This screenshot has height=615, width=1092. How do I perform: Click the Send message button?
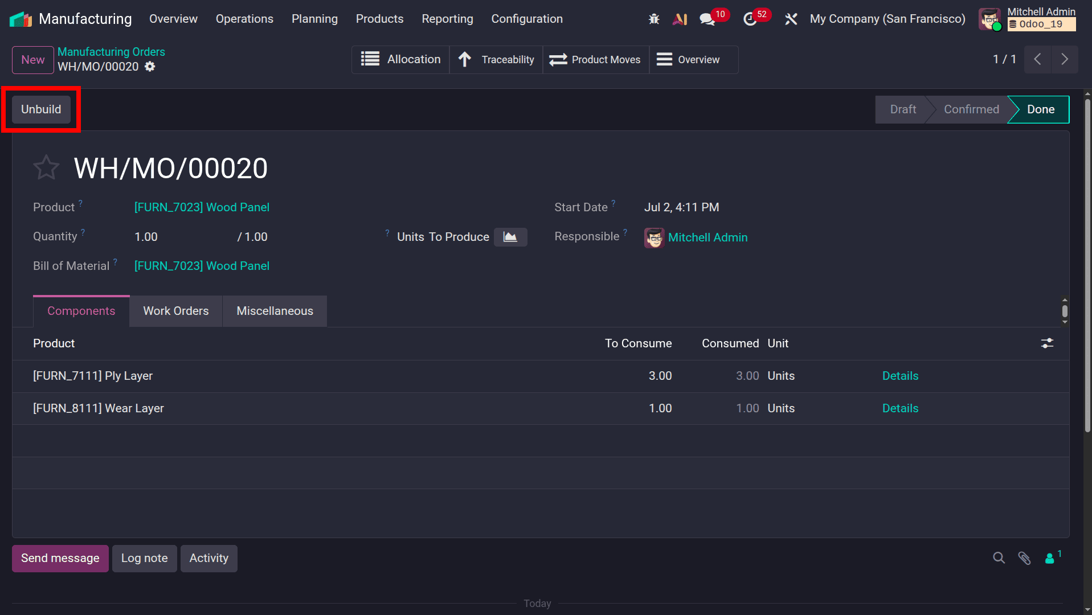60,558
